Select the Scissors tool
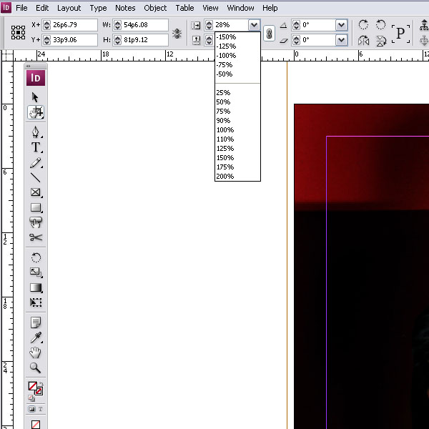 [x=36, y=237]
